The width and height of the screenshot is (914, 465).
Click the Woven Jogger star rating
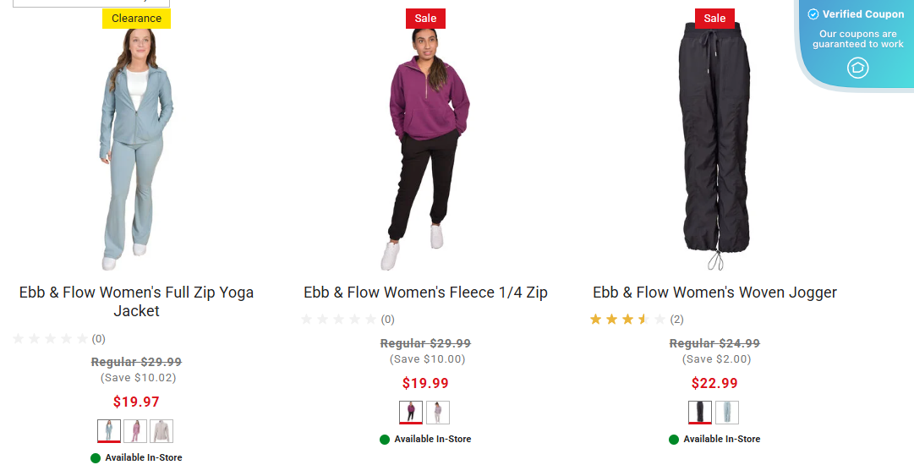click(627, 320)
